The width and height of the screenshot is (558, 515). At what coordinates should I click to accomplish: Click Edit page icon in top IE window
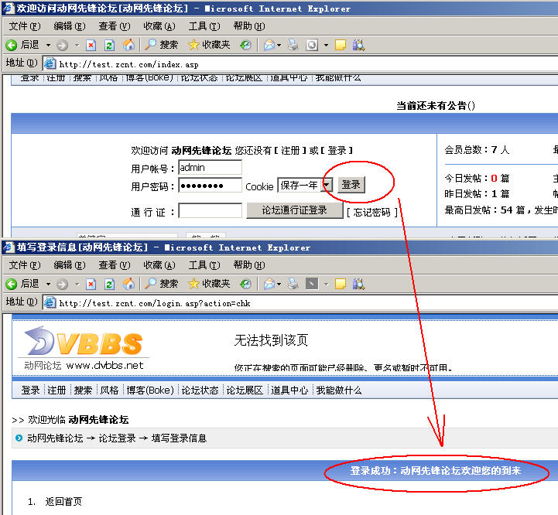tap(312, 45)
